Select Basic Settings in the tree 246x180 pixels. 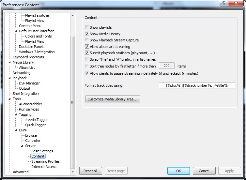click(x=42, y=151)
